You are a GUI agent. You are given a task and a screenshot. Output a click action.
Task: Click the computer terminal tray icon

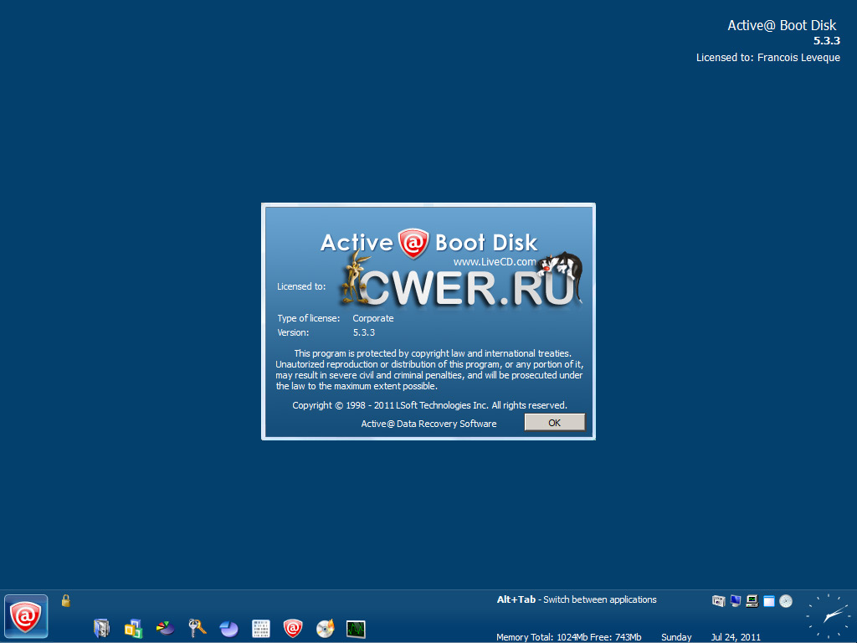[752, 600]
